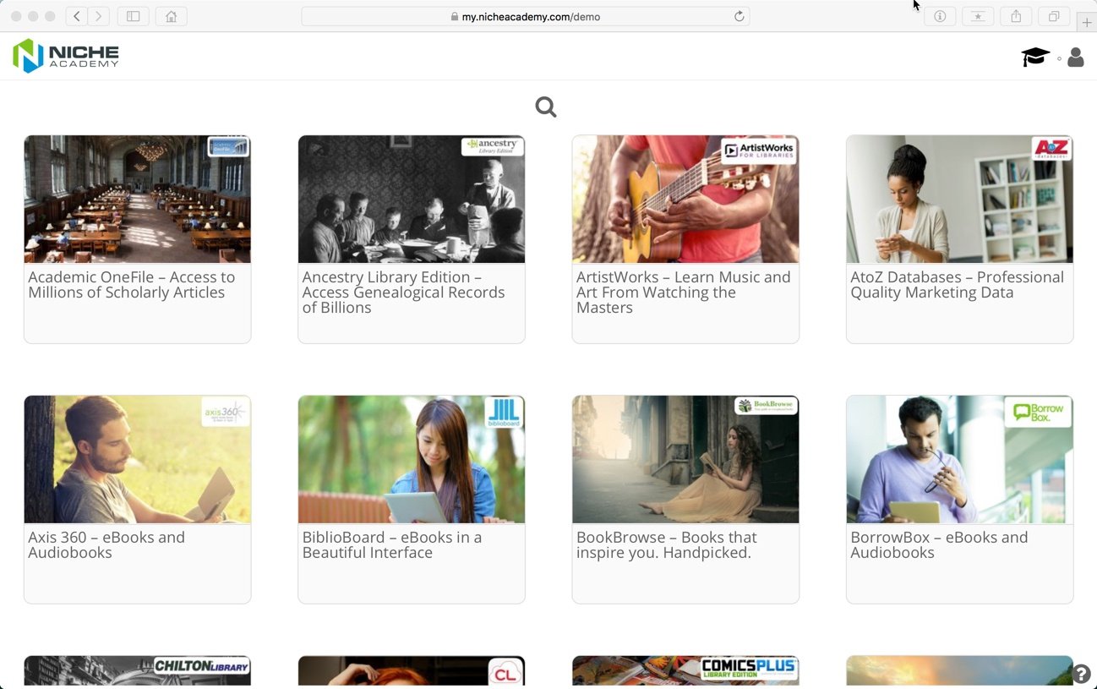Open the ArtistWorks guitar player photo
The height and width of the screenshot is (689, 1097).
pos(685,200)
